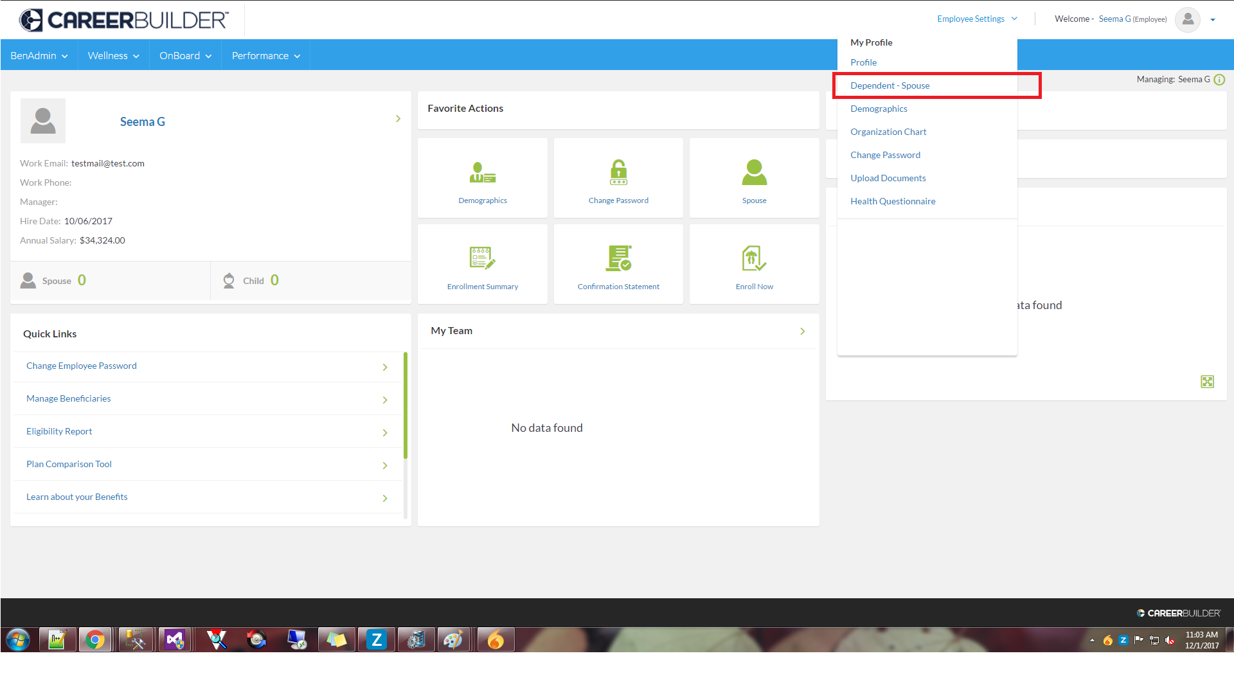This screenshot has width=1234, height=694.
Task: Open Chrome from the Windows taskbar
Action: pyautogui.click(x=95, y=640)
